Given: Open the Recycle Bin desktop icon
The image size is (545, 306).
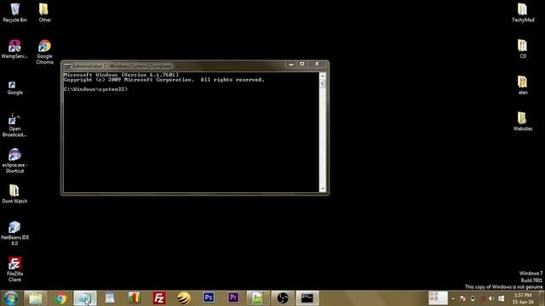Looking at the screenshot, I should [x=15, y=13].
